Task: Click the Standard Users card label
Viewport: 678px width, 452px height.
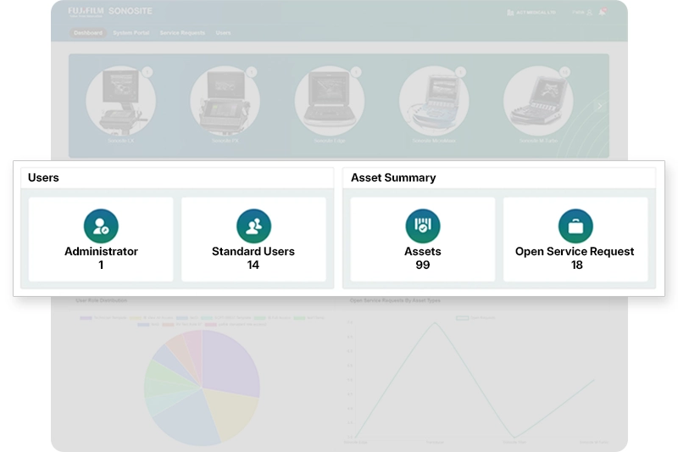Action: 253,251
